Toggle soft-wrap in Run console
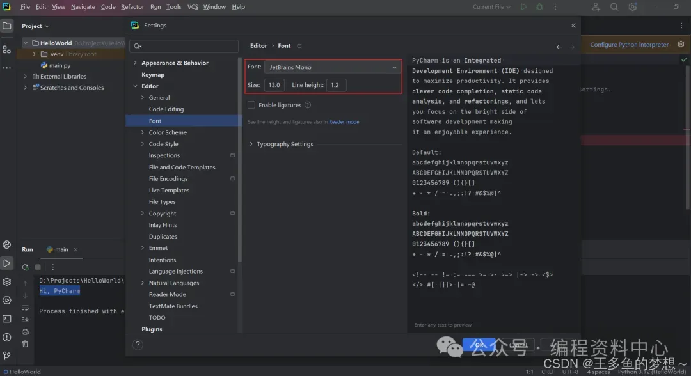This screenshot has width=691, height=376. pyautogui.click(x=25, y=308)
